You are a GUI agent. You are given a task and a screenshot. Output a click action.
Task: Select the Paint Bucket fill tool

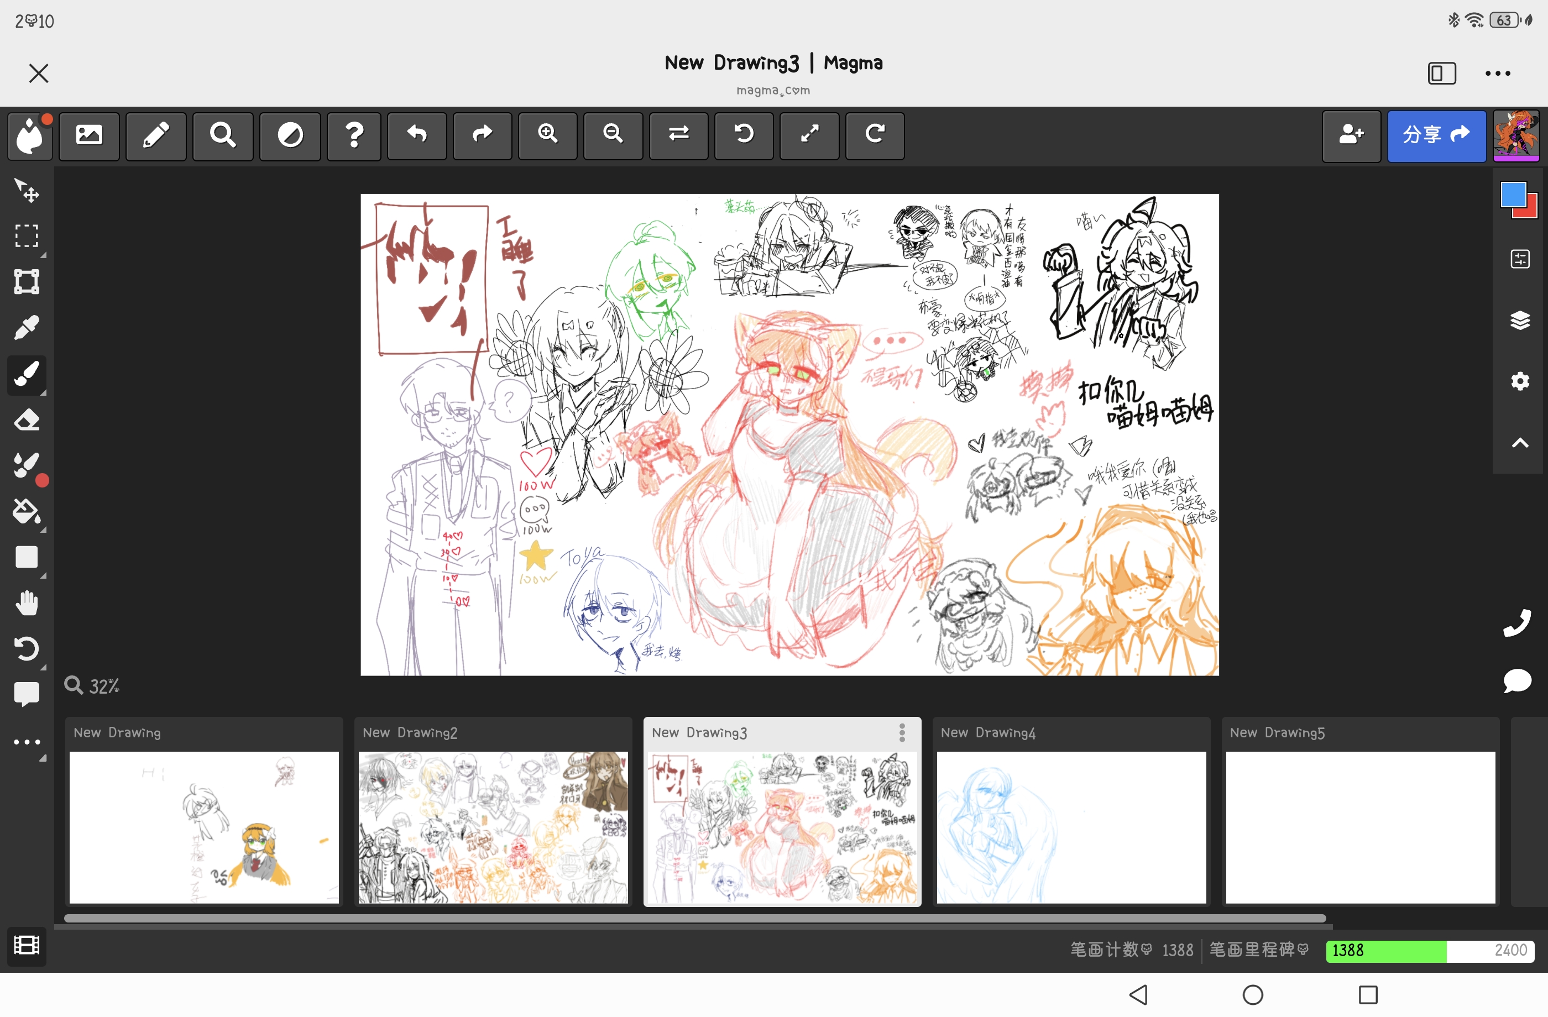pyautogui.click(x=26, y=512)
